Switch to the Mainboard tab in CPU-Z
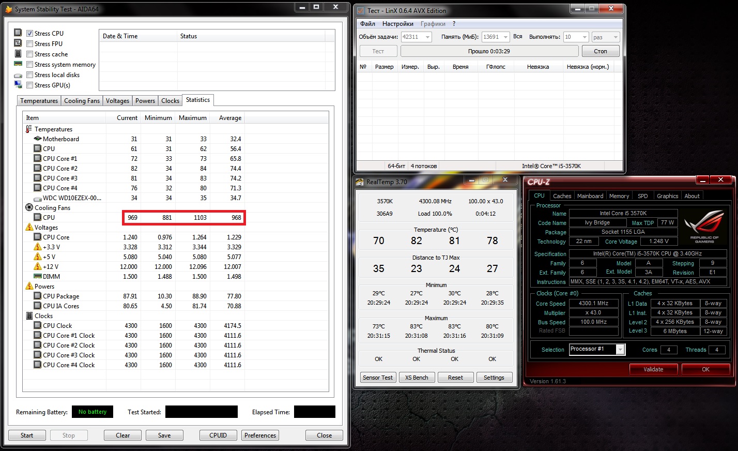The height and width of the screenshot is (451, 738). click(x=590, y=196)
